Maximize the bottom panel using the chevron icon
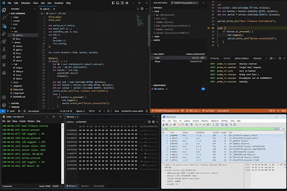Screen dimensions: 287x191 click(284, 58)
